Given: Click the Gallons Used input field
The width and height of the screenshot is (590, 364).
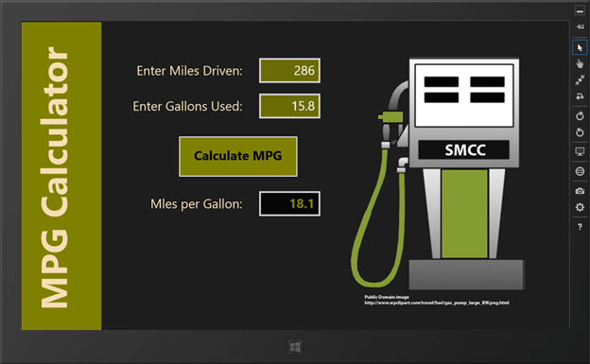Looking at the screenshot, I should 289,106.
